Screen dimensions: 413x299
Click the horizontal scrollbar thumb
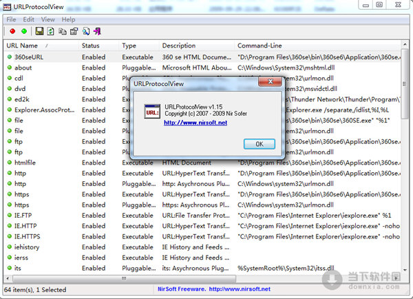click(124, 278)
